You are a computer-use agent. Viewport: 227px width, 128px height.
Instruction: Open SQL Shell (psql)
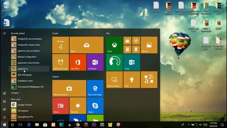(x=29, y=75)
